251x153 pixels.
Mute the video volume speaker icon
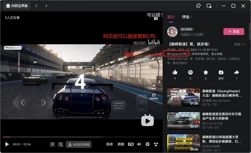(x=139, y=144)
